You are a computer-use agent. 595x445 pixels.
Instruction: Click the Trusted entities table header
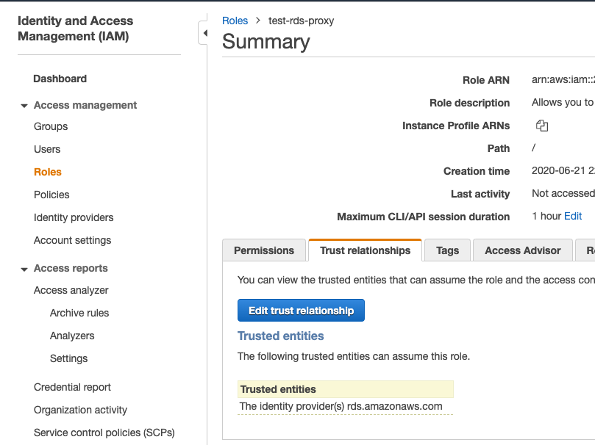coord(346,389)
